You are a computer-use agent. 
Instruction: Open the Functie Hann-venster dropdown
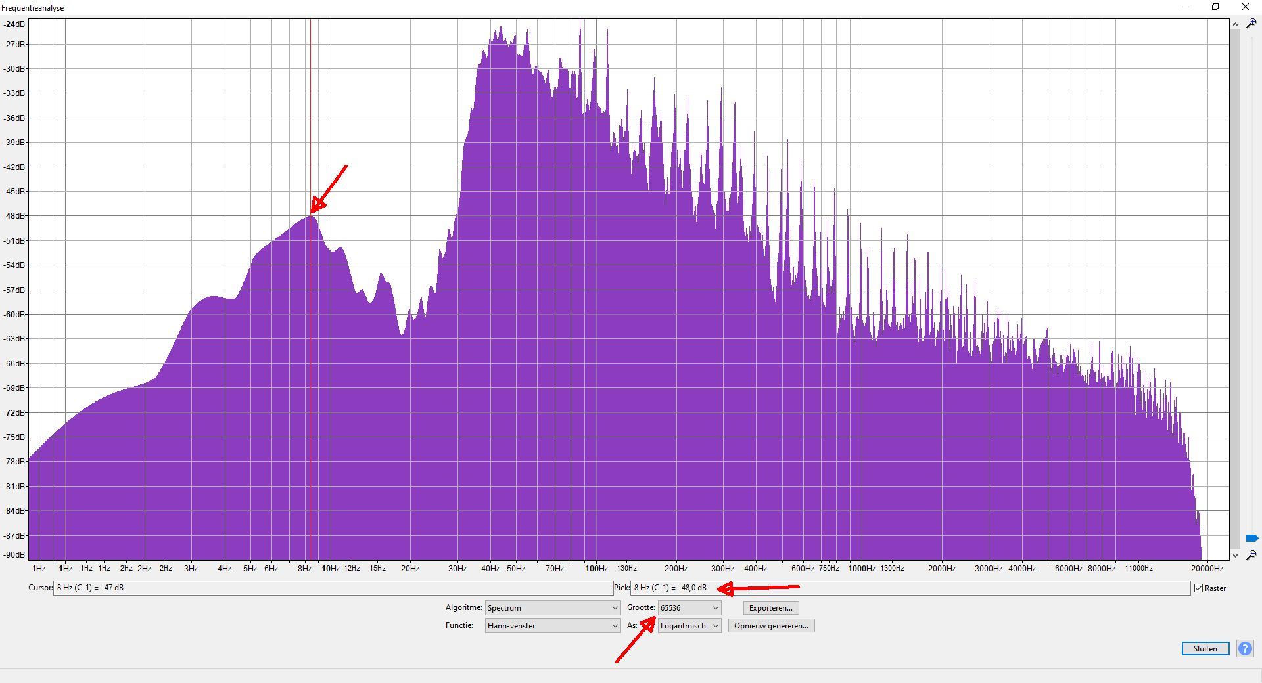552,625
